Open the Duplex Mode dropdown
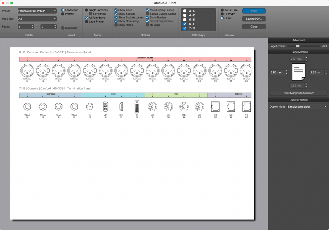The width and height of the screenshot is (329, 230). click(307, 107)
